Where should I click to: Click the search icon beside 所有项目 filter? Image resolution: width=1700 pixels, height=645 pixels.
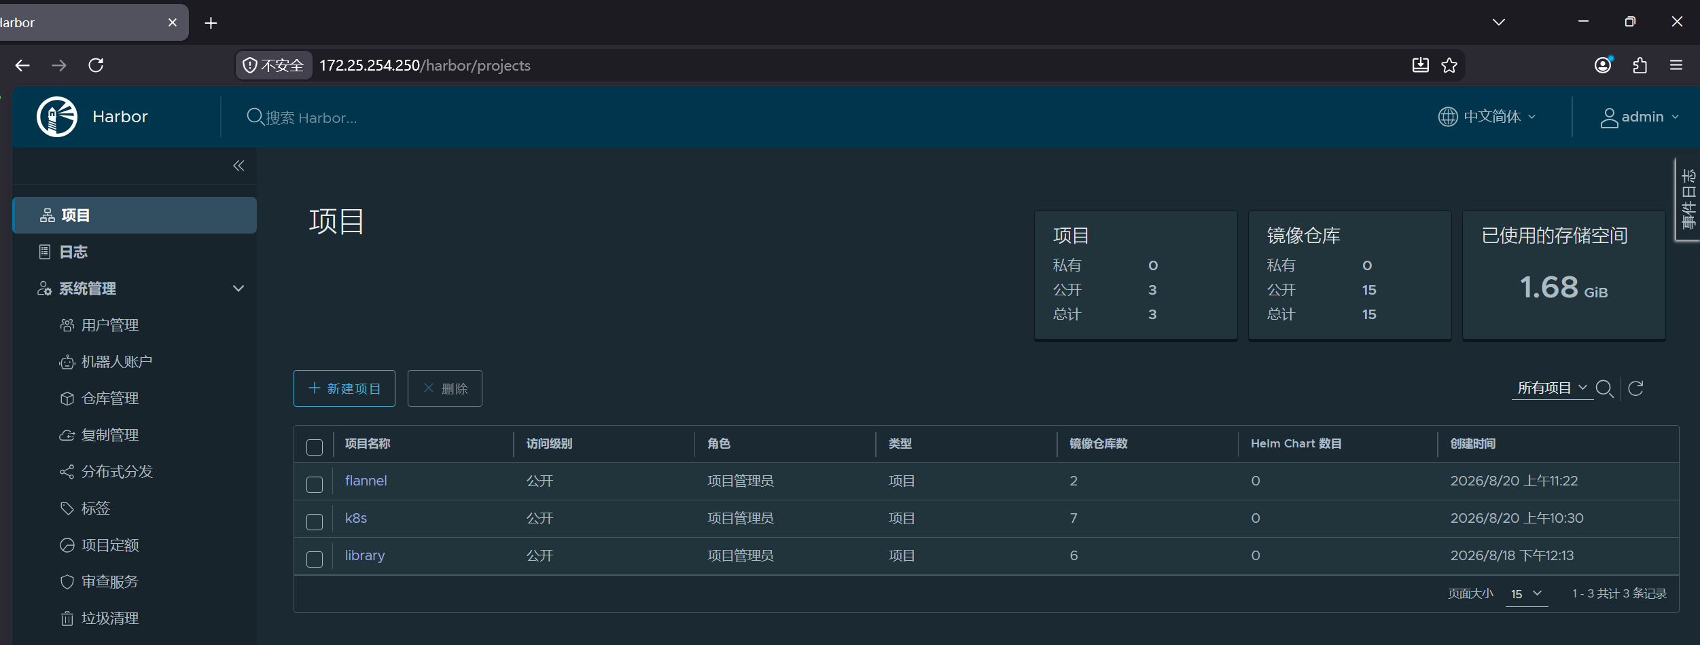pyautogui.click(x=1604, y=388)
